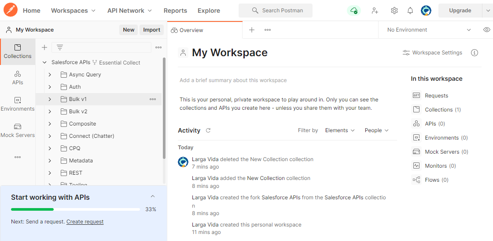Collapse the Start working with APIs panel
Screen dimensions: 493x241
(153, 197)
